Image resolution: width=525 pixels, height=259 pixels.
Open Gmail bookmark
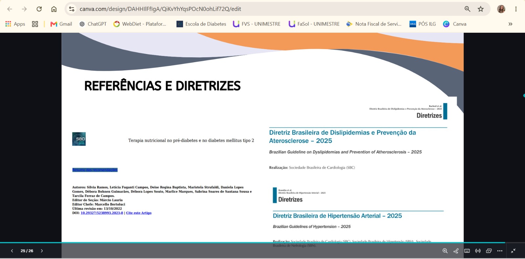(61, 24)
